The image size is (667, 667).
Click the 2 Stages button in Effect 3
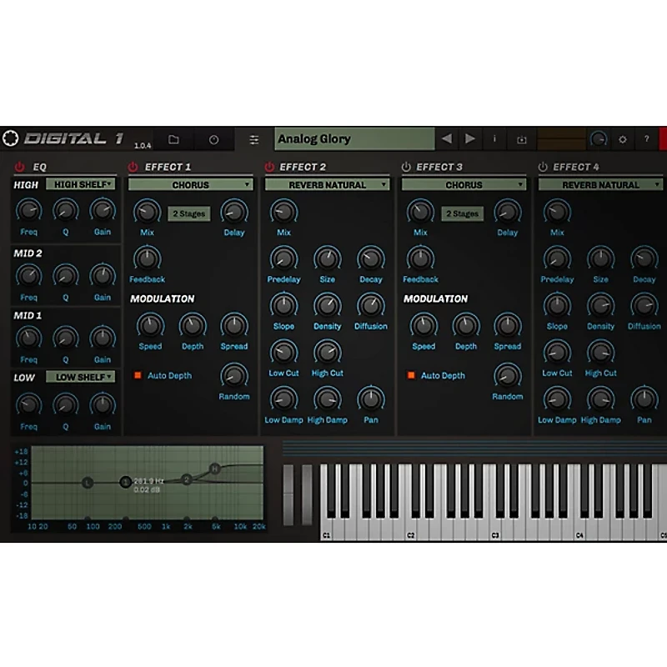point(463,213)
